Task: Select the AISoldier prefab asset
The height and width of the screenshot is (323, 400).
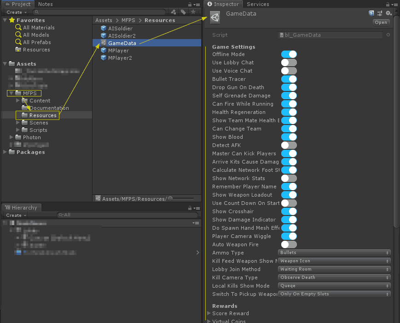Action: point(120,28)
